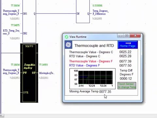Select TempMovingAvg instance name in MAVG block
This screenshot has height=118, width=157.
pyautogui.click(x=29, y=66)
